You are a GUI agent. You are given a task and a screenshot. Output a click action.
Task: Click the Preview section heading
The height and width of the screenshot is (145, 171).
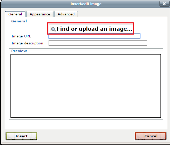click(19, 51)
